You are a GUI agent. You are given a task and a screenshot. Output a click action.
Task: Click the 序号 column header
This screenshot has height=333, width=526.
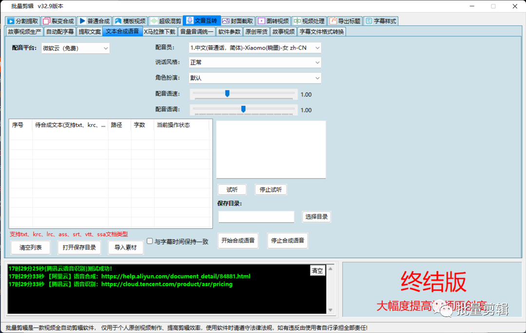pyautogui.click(x=20, y=125)
